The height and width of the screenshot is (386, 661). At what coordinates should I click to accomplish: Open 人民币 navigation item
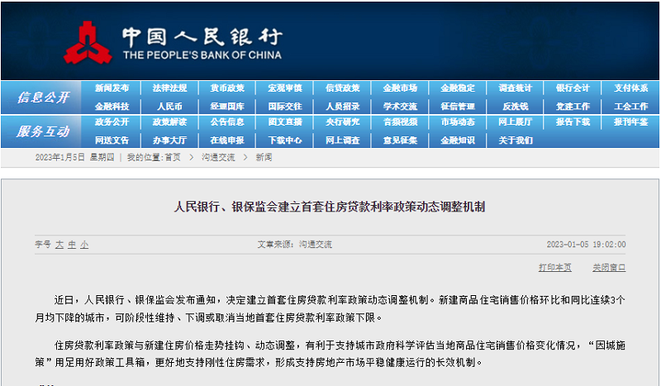point(169,107)
